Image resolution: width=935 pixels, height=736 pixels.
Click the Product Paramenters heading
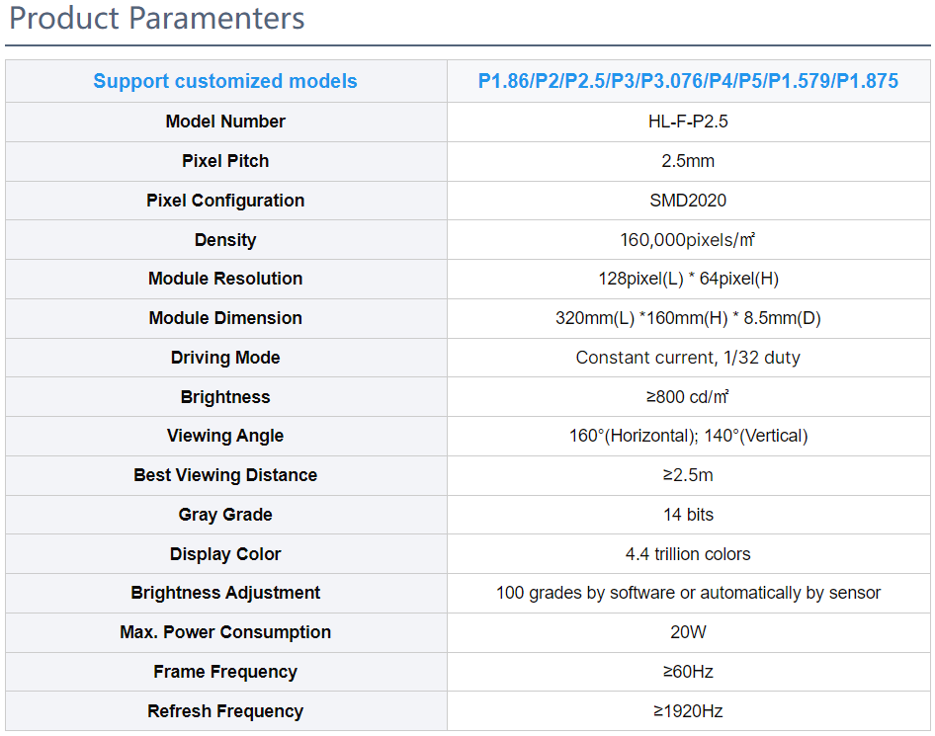[157, 19]
